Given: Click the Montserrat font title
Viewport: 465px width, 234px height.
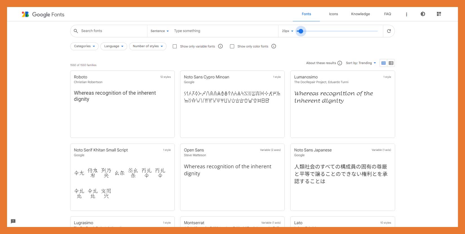Looking at the screenshot, I should (x=194, y=223).
